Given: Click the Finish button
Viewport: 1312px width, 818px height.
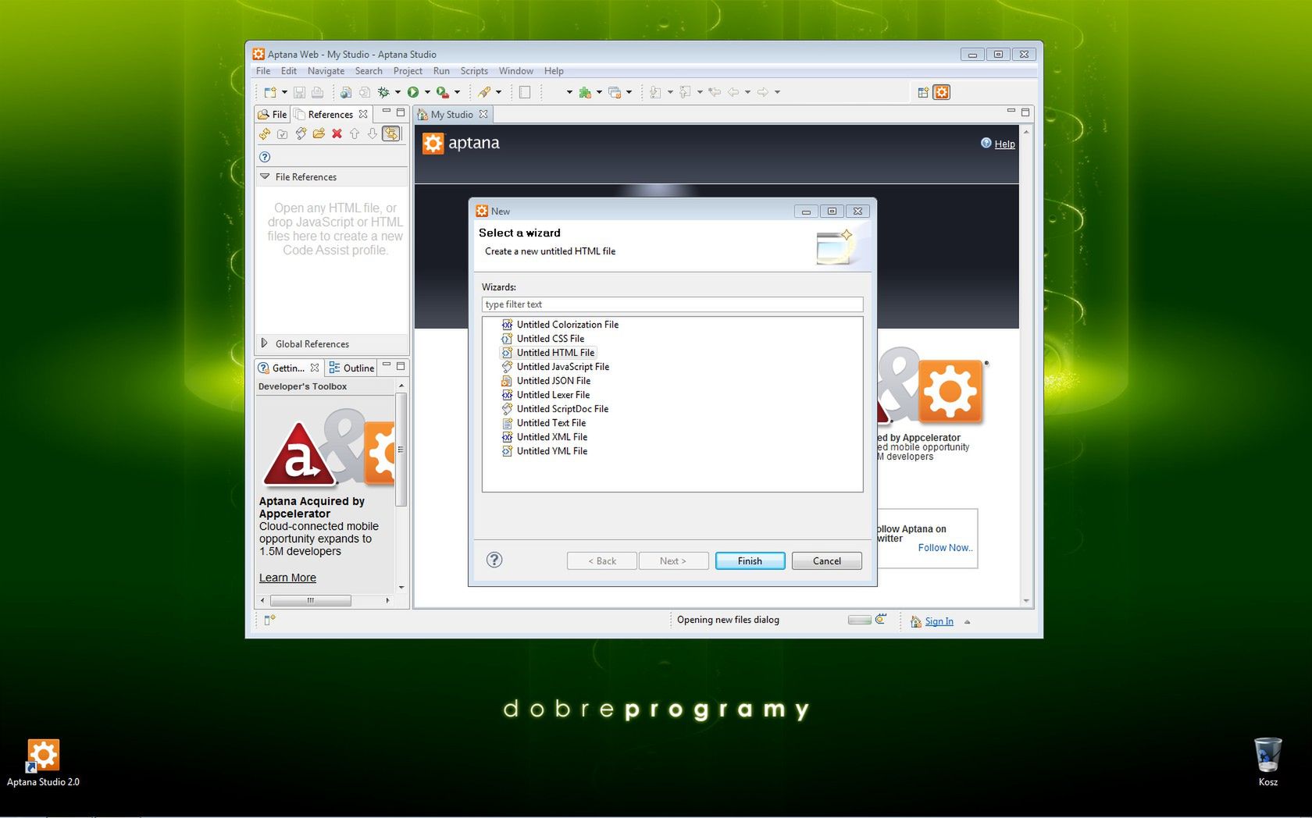Looking at the screenshot, I should 750,560.
